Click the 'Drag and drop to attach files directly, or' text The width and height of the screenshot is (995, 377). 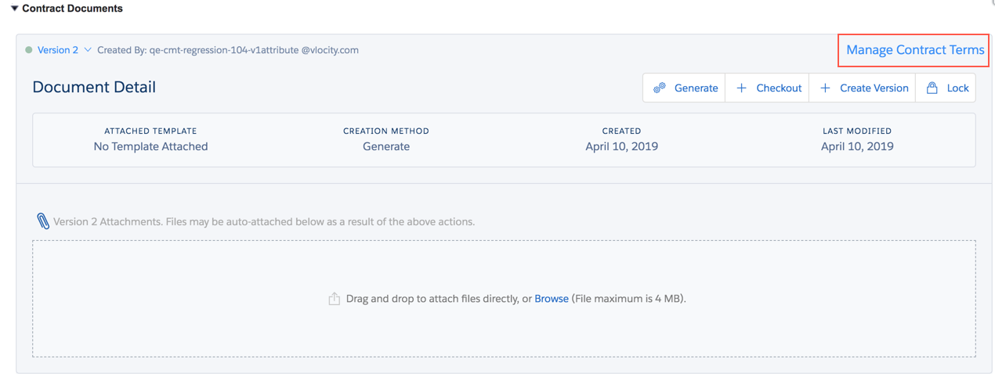tap(439, 299)
